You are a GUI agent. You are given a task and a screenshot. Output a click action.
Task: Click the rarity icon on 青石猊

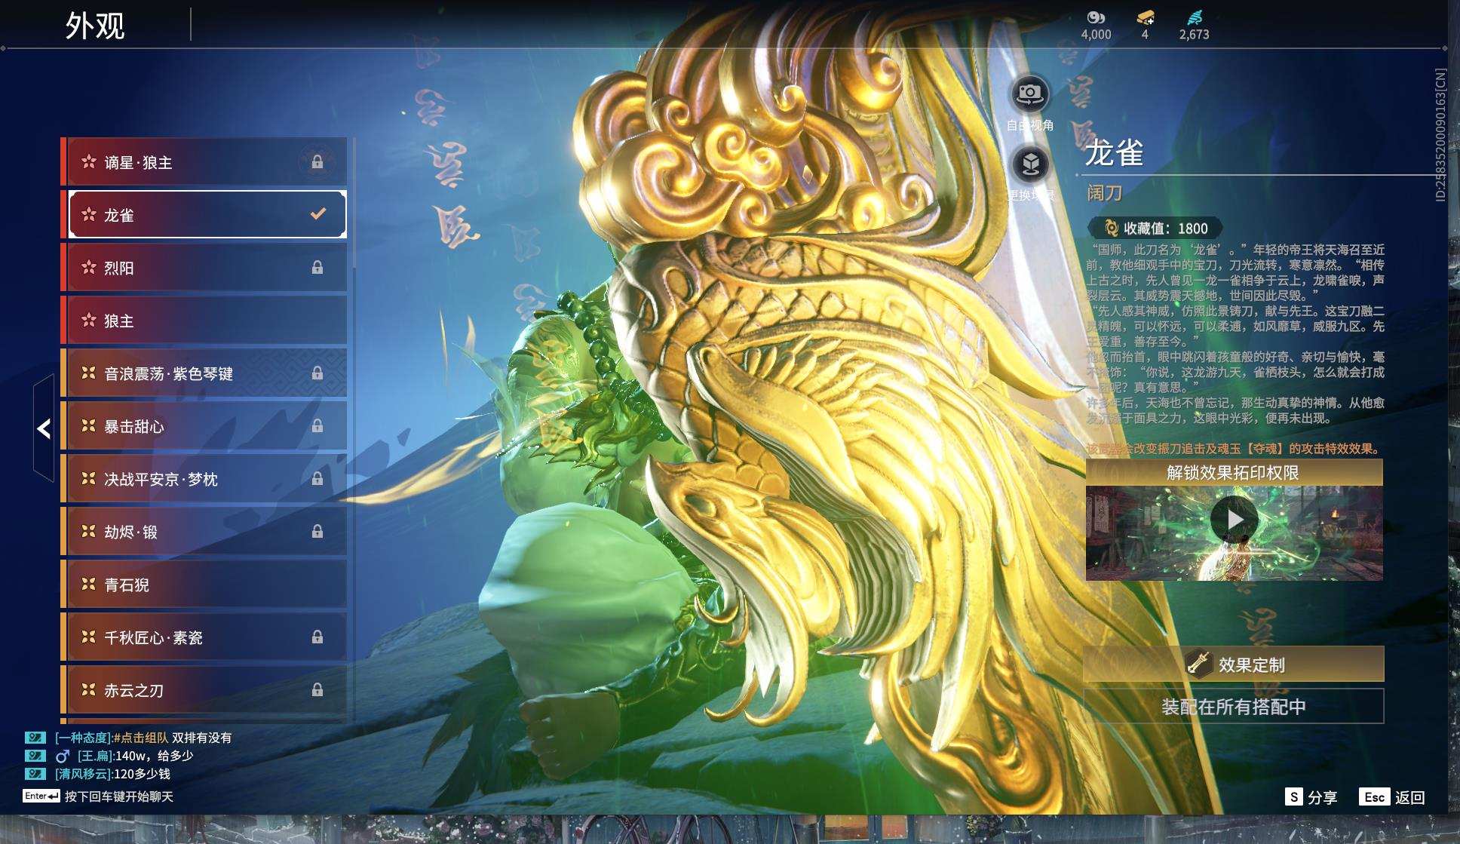pyautogui.click(x=88, y=585)
